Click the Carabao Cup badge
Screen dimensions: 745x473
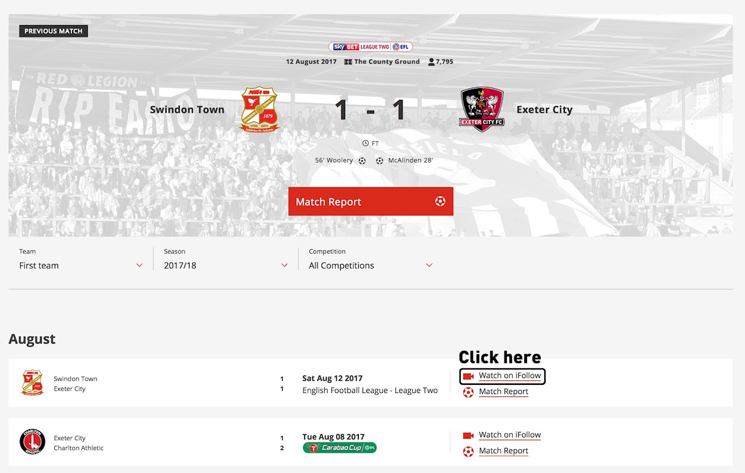(340, 448)
